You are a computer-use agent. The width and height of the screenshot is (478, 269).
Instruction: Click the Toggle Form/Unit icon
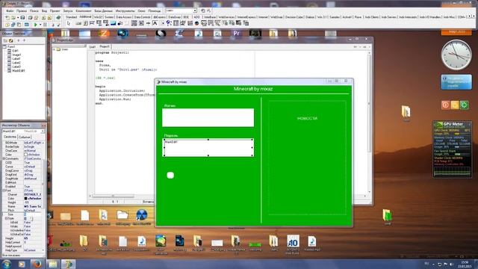pyautogui.click(x=19, y=25)
